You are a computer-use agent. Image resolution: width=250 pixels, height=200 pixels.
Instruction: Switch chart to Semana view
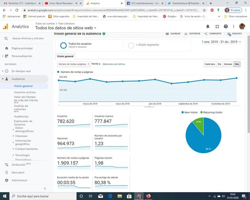click(228, 64)
